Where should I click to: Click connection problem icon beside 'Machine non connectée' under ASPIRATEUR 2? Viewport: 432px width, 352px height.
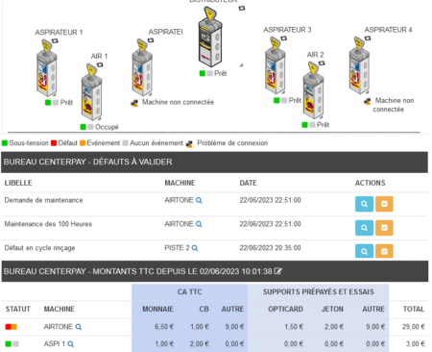(x=134, y=103)
